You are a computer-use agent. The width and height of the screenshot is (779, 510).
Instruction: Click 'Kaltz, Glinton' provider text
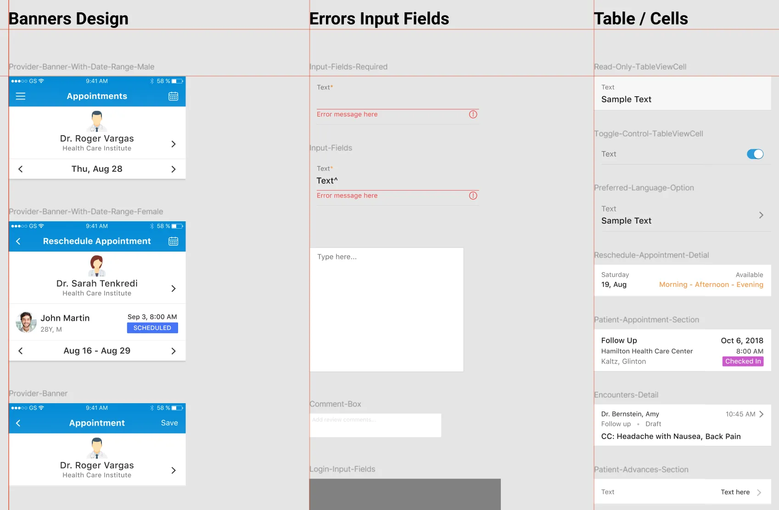coord(624,362)
